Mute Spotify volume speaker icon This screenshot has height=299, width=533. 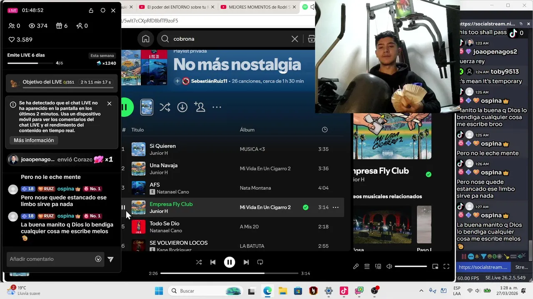(x=389, y=267)
